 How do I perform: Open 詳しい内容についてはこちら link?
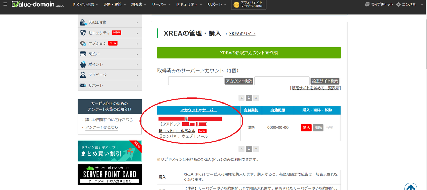coord(109,120)
